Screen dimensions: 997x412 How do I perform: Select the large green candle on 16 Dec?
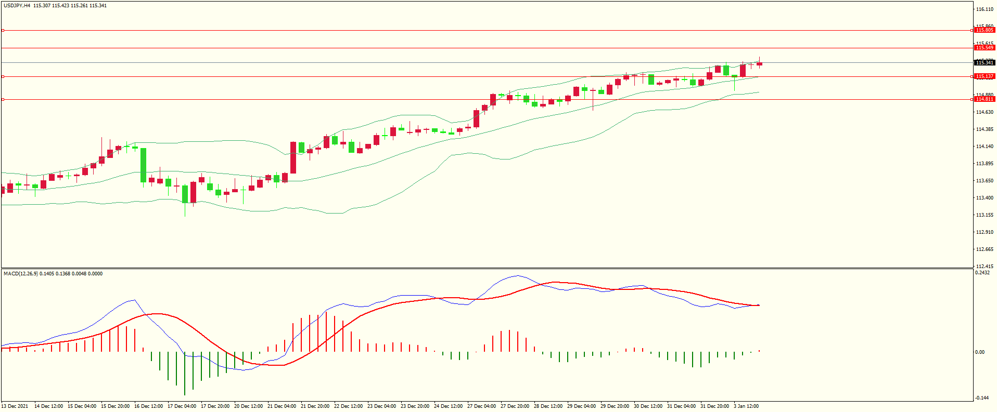tap(143, 165)
